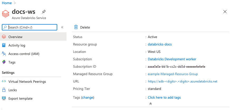Click the Managed Resource Group label
Screen dimensions: 230x110
coord(93,74)
